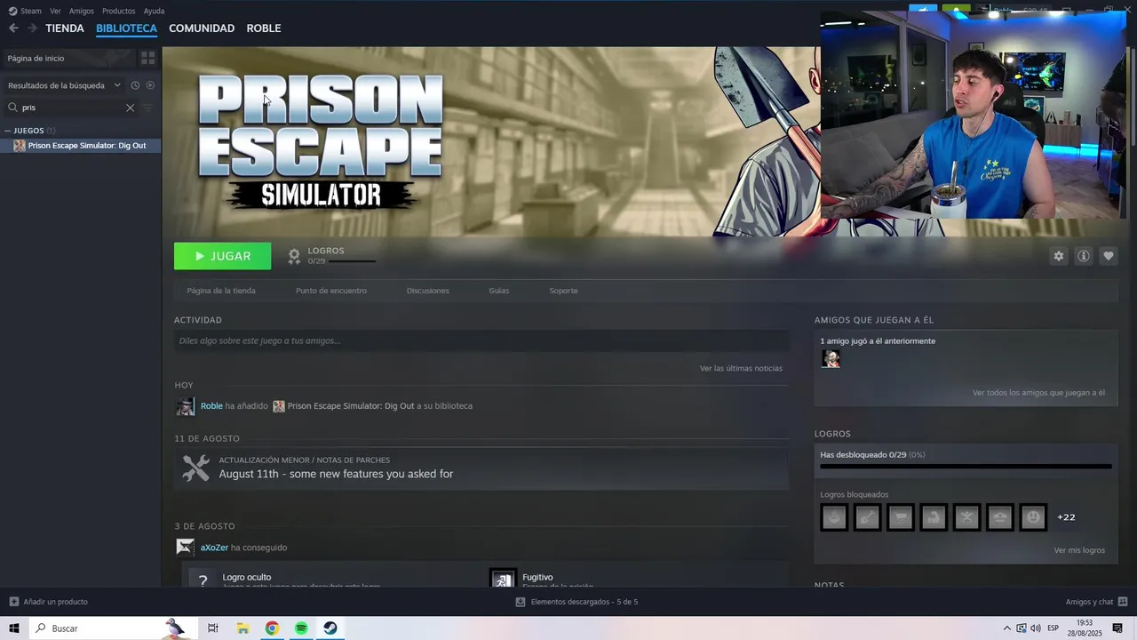Click friend avatar who played previously
1137x640 pixels.
pos(831,358)
